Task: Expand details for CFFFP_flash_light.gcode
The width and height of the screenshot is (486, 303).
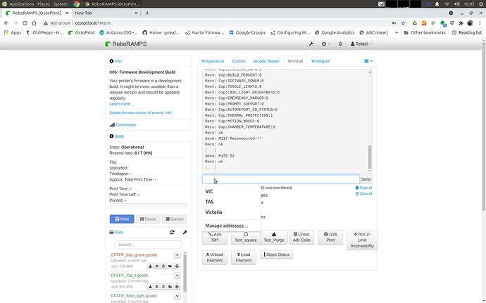Action: (x=177, y=296)
